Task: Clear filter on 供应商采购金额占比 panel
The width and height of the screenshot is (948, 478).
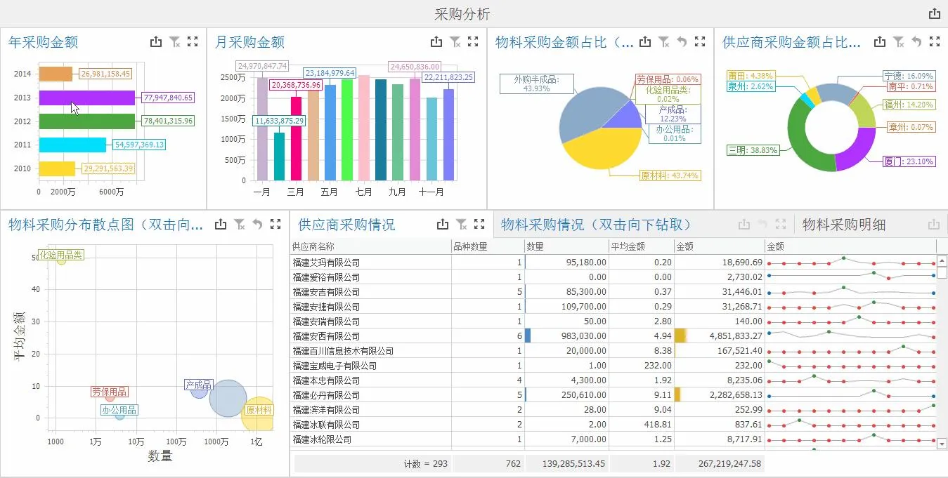Action: (899, 42)
